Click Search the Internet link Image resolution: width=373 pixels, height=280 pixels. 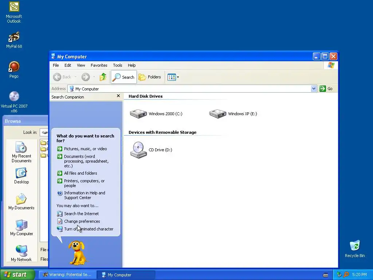pyautogui.click(x=78, y=214)
